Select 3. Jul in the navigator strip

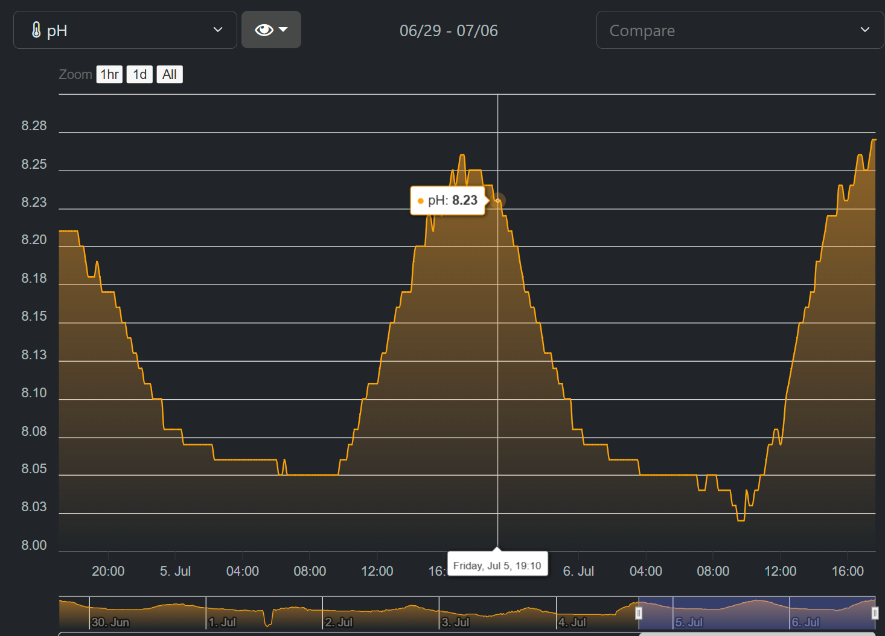click(x=455, y=622)
